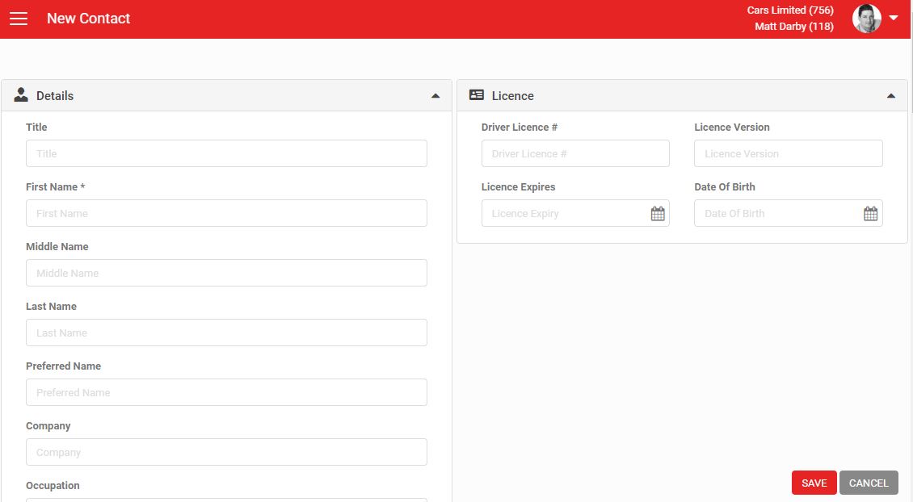This screenshot has height=502, width=913.
Task: Click the Preferred Name label
Action: (x=64, y=366)
